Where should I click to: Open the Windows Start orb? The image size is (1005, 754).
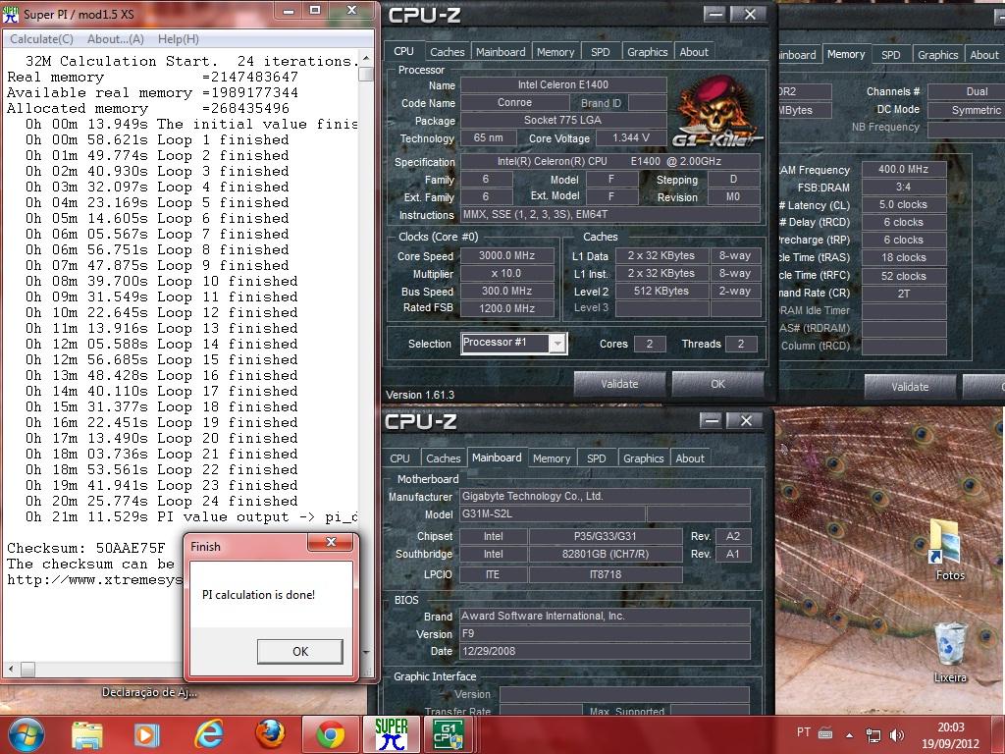pyautogui.click(x=26, y=734)
